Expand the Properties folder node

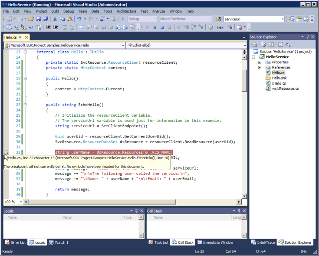(260, 62)
